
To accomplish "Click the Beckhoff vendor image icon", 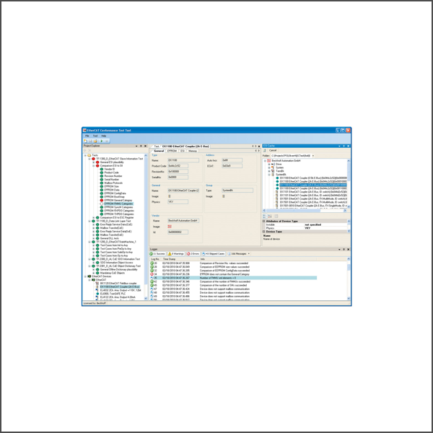I will [170, 227].
